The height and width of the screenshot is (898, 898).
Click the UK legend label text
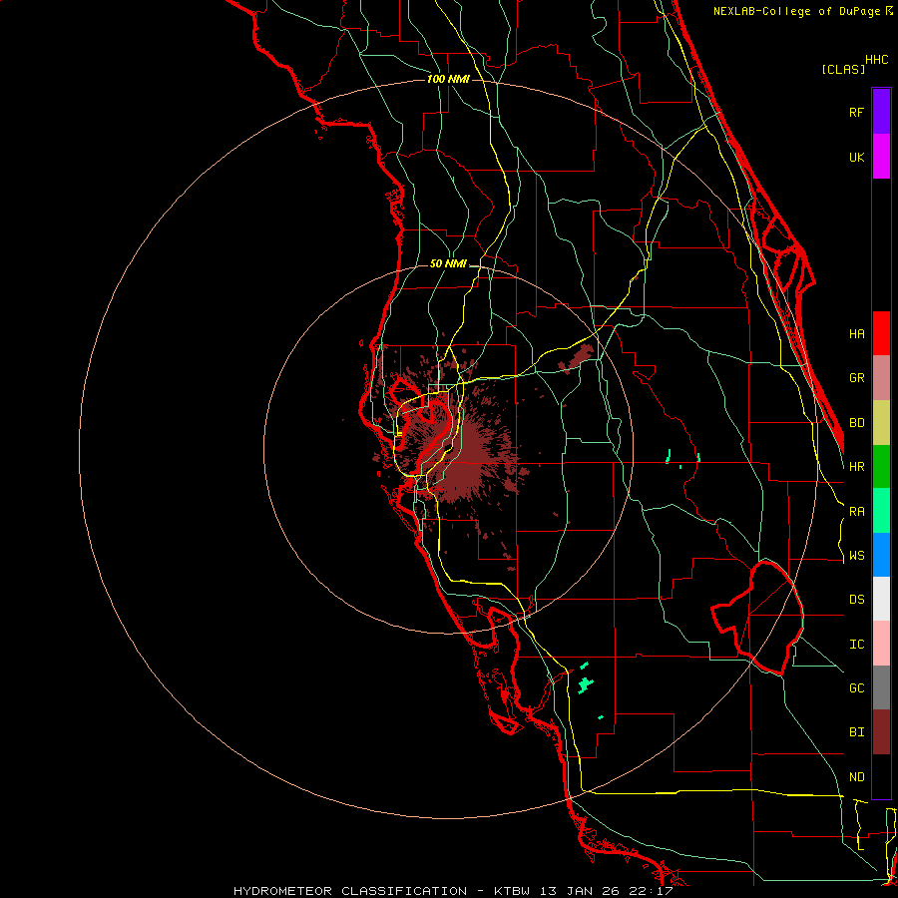856,157
